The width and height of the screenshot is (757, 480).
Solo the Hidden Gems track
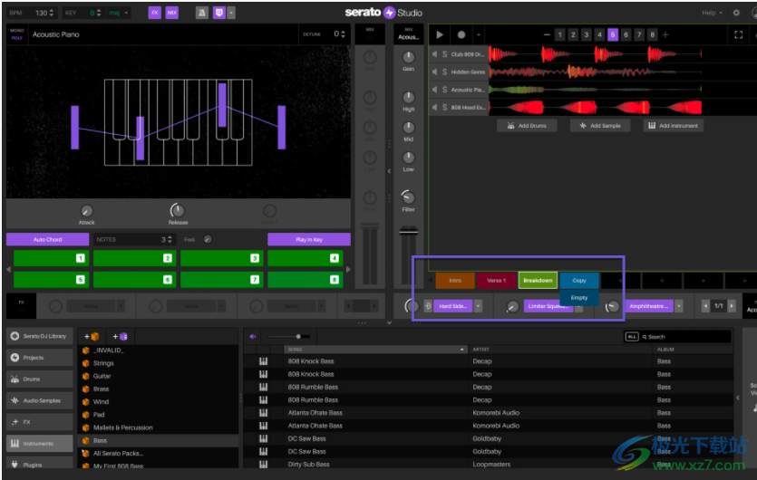click(444, 72)
